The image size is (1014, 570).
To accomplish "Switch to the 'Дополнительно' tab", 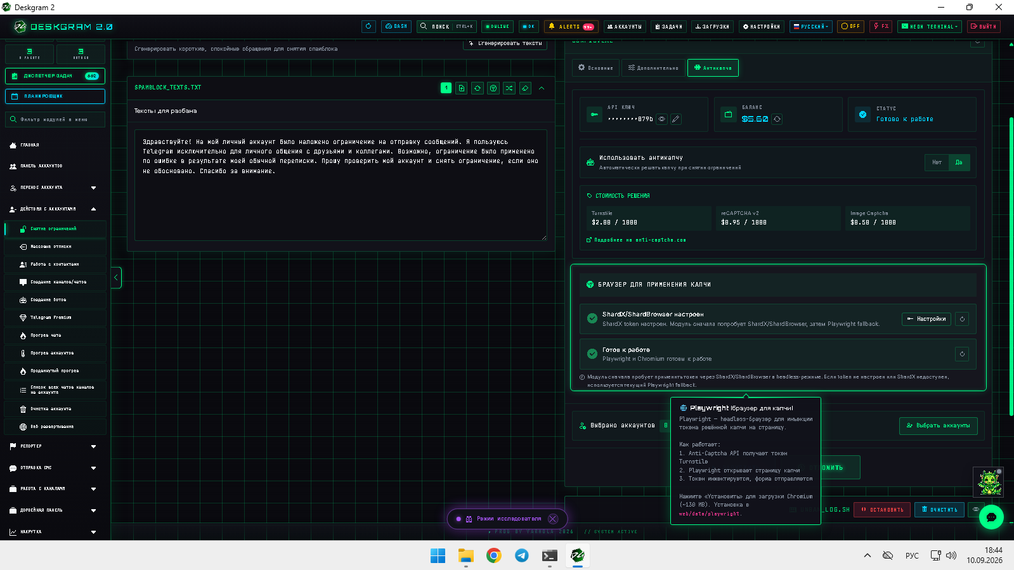I will (x=653, y=68).
